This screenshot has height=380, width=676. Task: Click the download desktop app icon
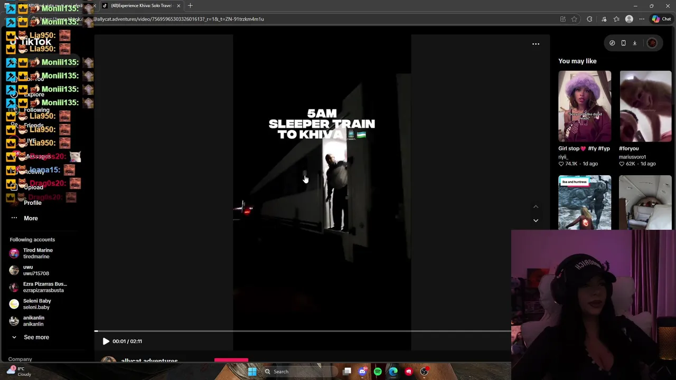point(635,43)
